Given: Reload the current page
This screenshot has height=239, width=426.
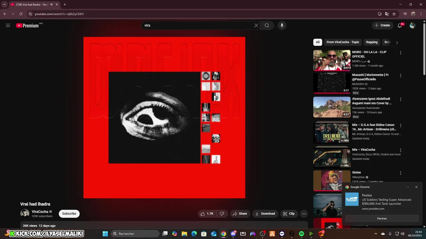Looking at the screenshot, I should click(21, 14).
